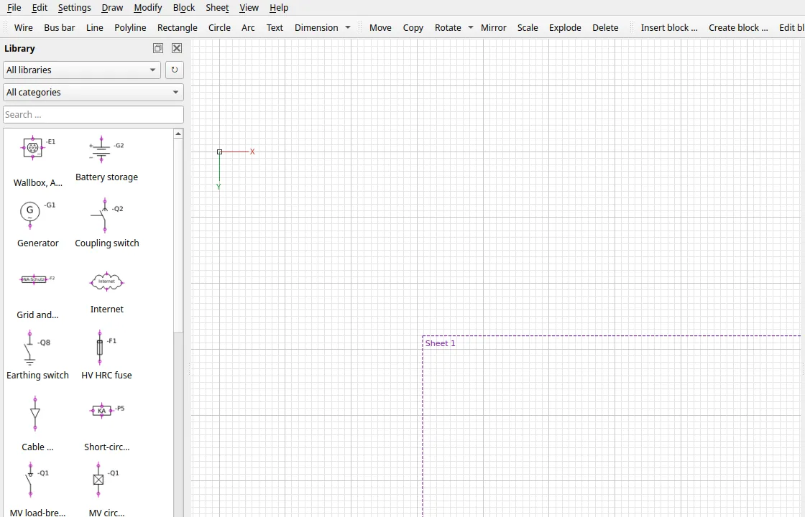805x517 pixels.
Task: Click Create block button
Action: (x=738, y=28)
